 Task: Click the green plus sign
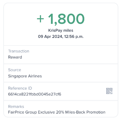coord(40,19)
